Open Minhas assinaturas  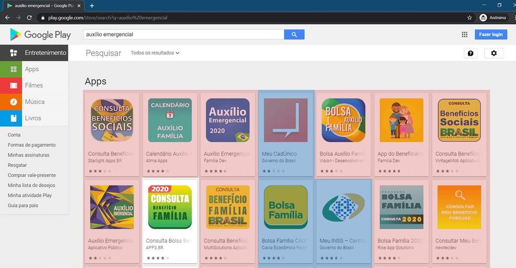click(x=29, y=155)
